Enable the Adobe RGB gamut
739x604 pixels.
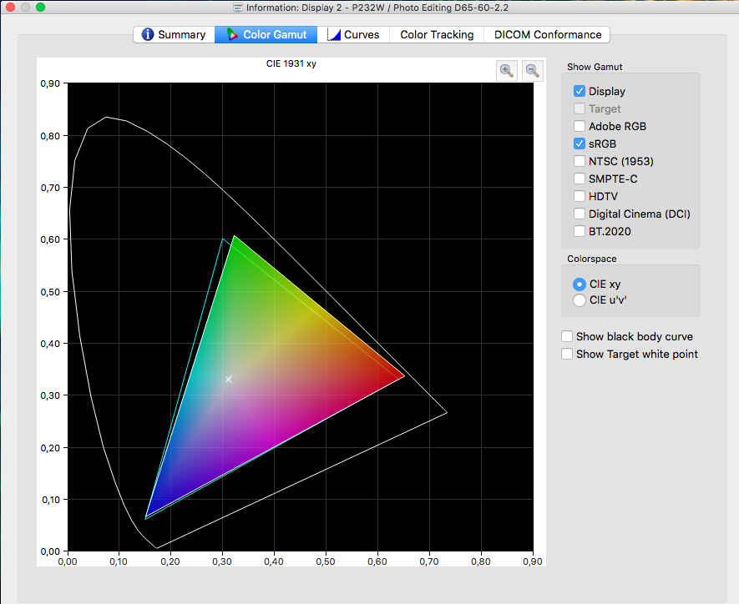[x=580, y=126]
